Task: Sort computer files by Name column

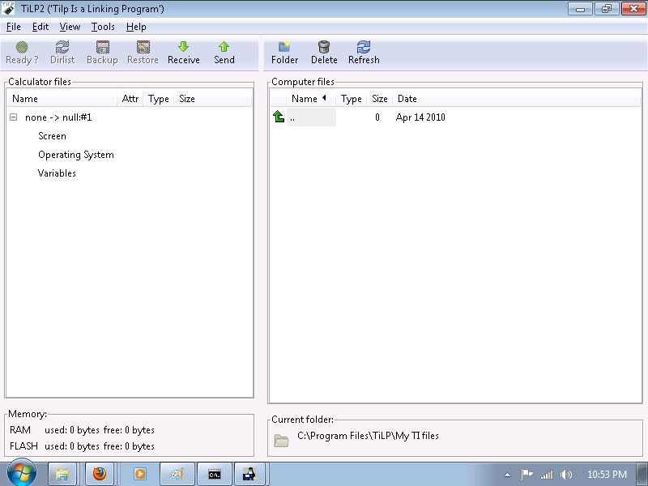Action: pos(305,99)
